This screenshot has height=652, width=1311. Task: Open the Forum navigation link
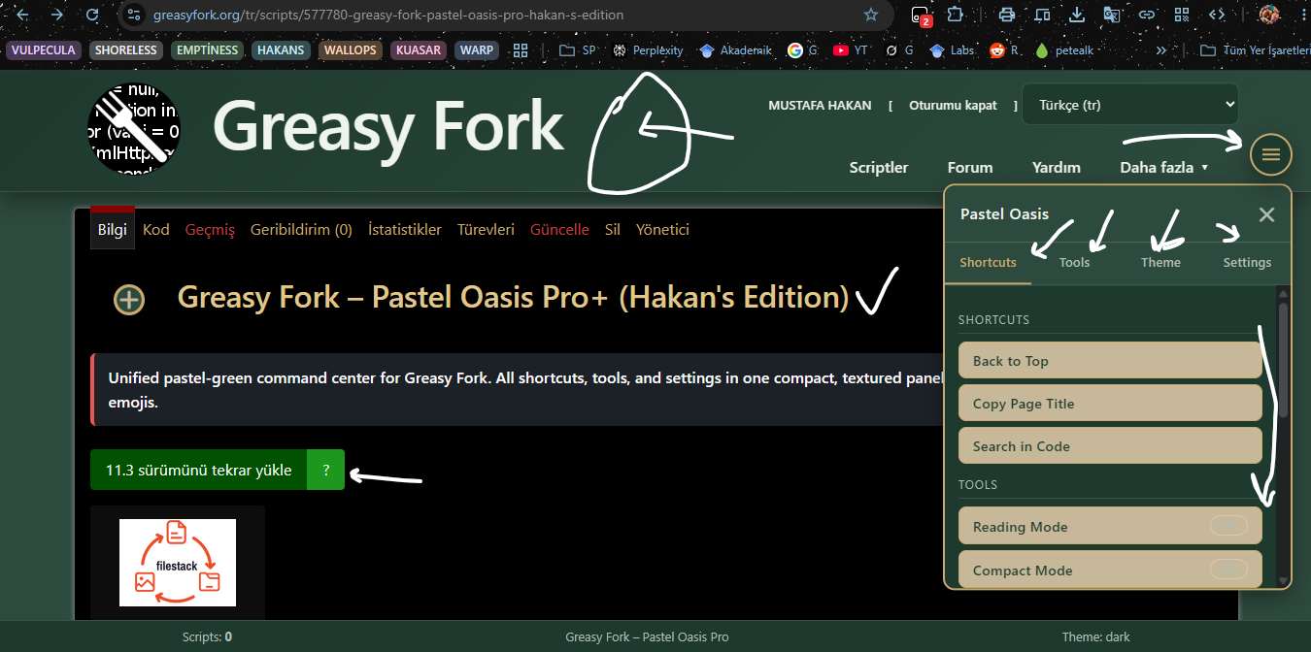(970, 167)
